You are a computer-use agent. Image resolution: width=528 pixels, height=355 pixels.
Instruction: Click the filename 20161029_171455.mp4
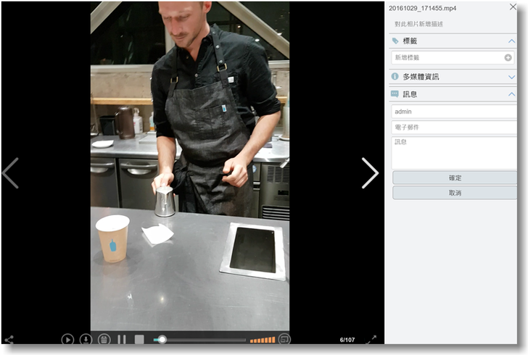[x=423, y=8]
